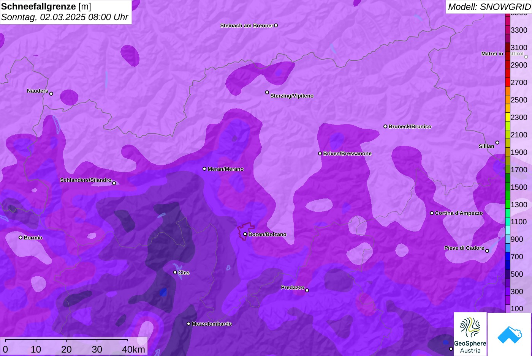
Task: Click the Modell: SNOWGRID label
Action: click(489, 7)
